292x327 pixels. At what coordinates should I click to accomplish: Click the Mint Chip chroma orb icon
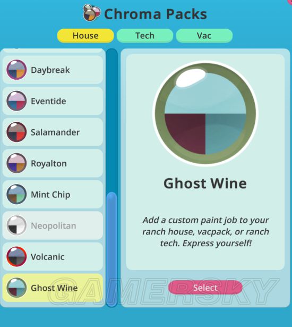coord(16,194)
